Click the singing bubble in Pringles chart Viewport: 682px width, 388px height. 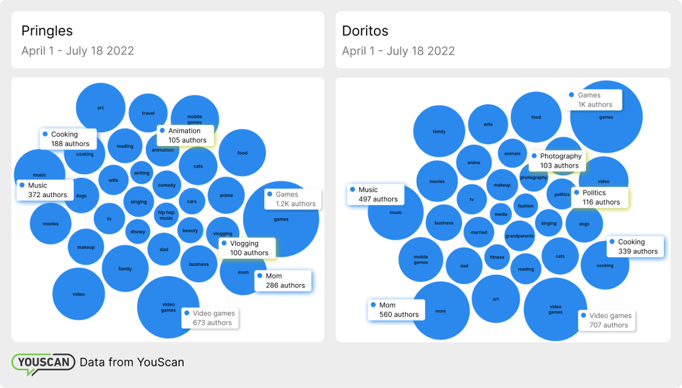[139, 202]
